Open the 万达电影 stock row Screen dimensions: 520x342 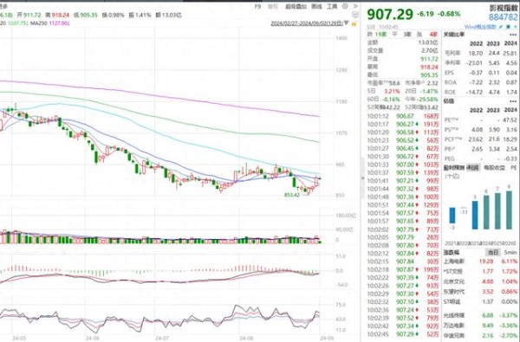click(x=480, y=326)
